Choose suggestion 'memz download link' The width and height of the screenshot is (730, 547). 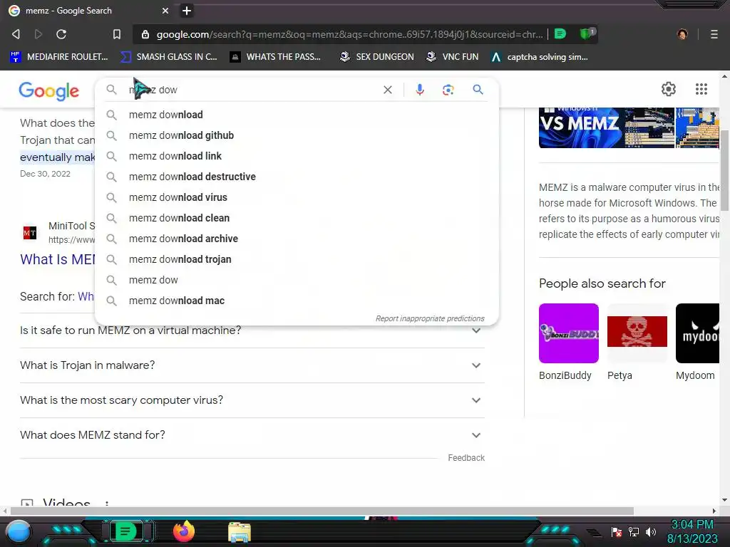click(297, 156)
